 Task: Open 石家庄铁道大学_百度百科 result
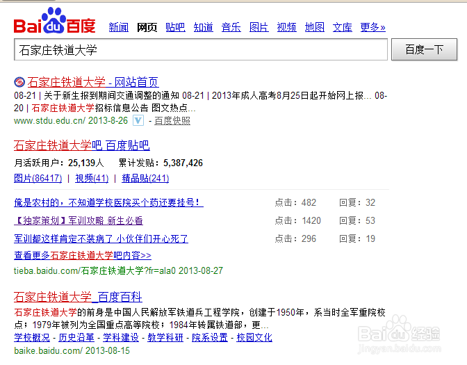(78, 297)
